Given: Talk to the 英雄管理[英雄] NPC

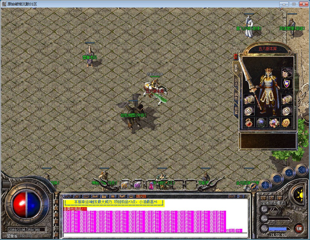Looking at the screenshot, I should 292,28.
